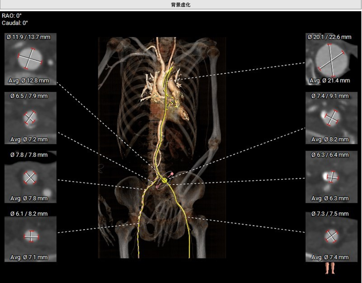
Task: Click the Ø 6.1 / 8.2 mm diameter label
Action: 28,214
